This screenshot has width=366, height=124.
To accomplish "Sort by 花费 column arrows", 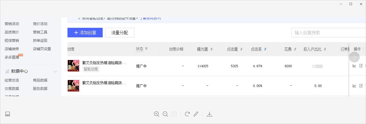I will (x=295, y=49).
